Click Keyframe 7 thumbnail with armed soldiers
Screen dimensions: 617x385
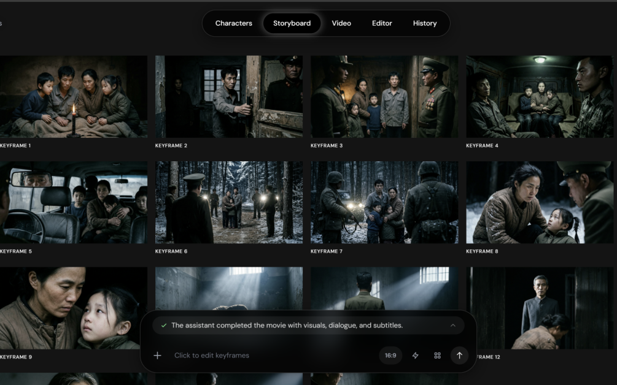(x=384, y=202)
